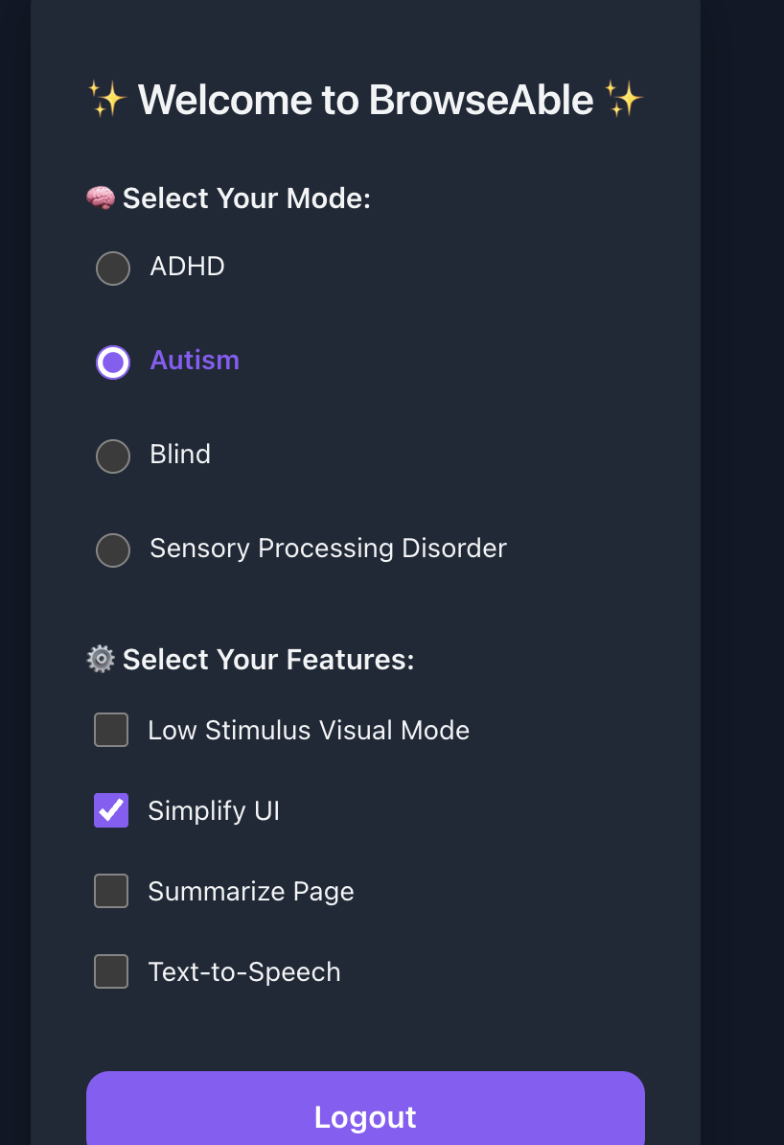Click the brain emoji icon
This screenshot has height=1145, width=784.
click(x=101, y=199)
